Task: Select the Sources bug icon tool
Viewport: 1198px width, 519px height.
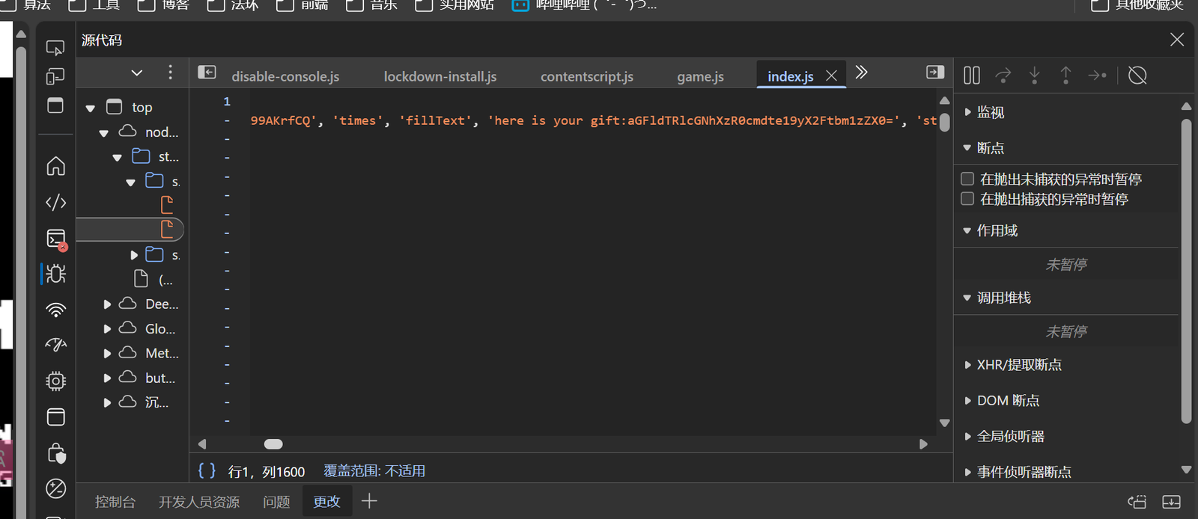Action: (55, 274)
